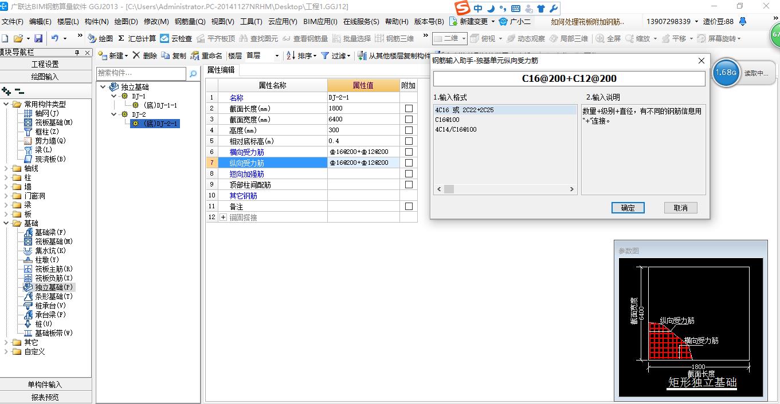Create a new blank file
The height and width of the screenshot is (404, 780).
click(x=5, y=38)
